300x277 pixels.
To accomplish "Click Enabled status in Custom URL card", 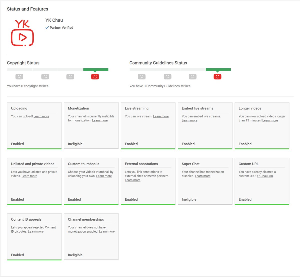I will tap(245, 200).
